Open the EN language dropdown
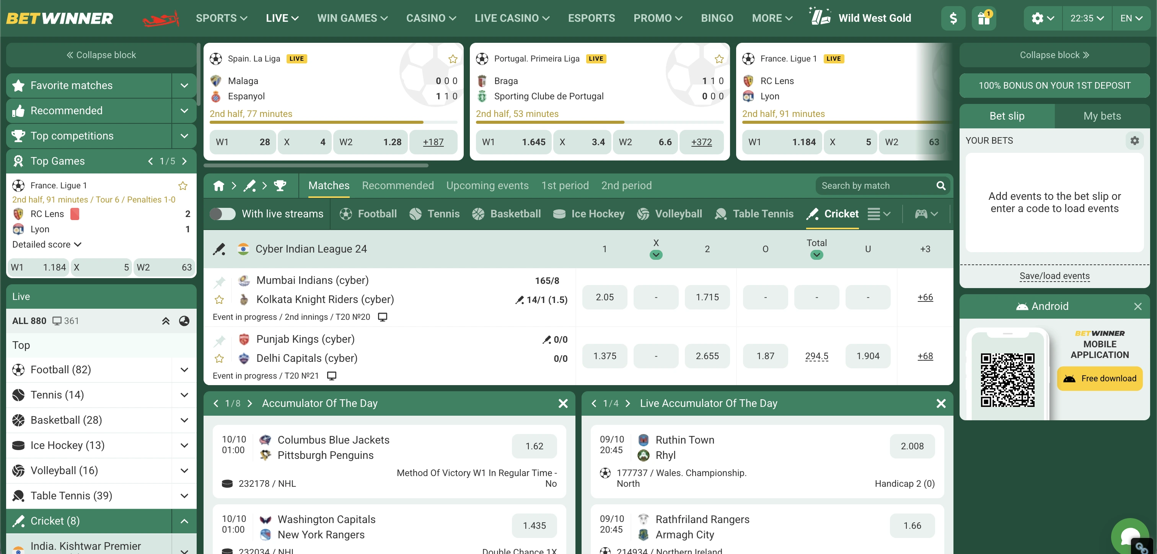Screen dimensions: 1157x554 pos(1131,18)
